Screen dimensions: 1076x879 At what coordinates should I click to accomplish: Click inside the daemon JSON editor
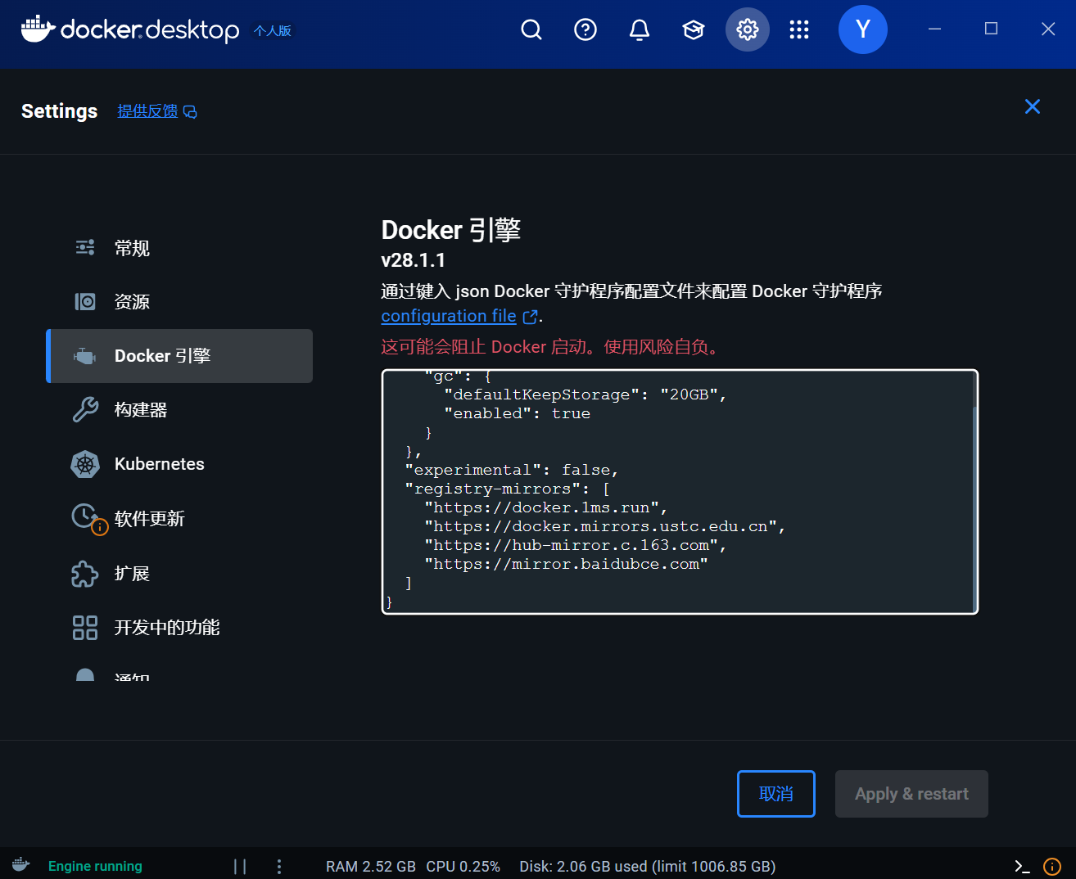coord(680,492)
